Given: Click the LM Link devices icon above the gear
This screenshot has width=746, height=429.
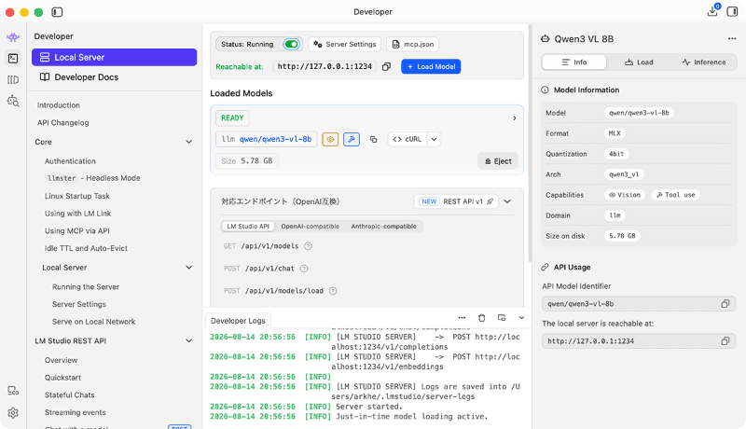Looking at the screenshot, I should (13, 391).
